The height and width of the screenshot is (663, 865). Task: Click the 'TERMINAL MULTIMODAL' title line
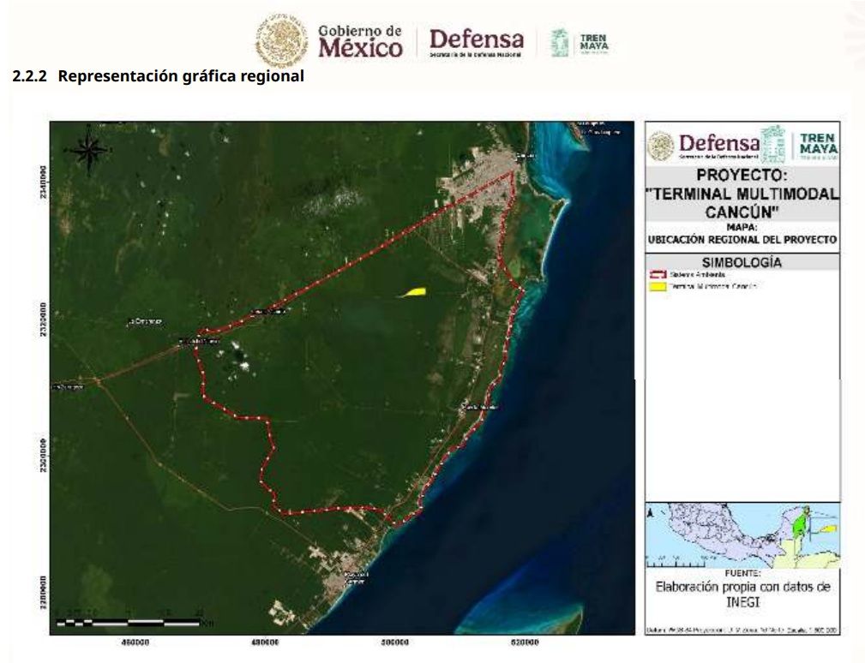[742, 194]
